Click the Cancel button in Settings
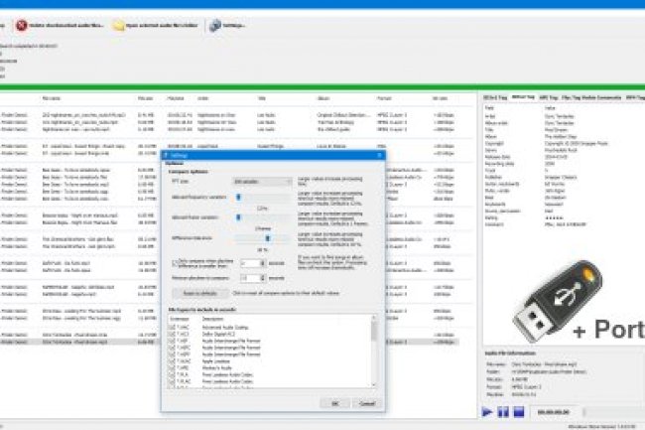 365,402
